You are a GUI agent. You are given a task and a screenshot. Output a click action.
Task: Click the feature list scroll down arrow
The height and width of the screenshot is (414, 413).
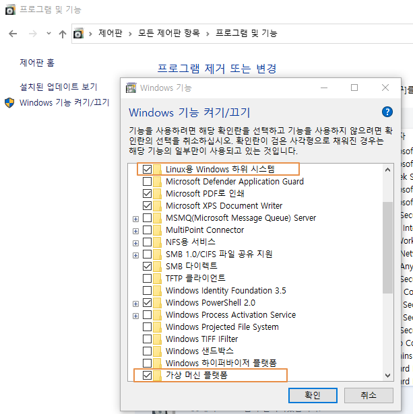click(x=387, y=375)
